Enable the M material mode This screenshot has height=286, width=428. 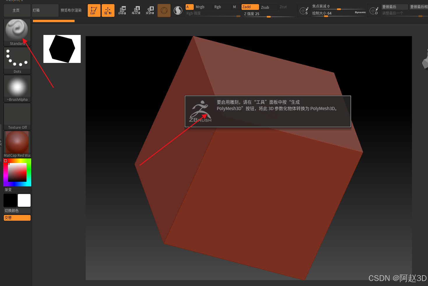pyautogui.click(x=236, y=7)
